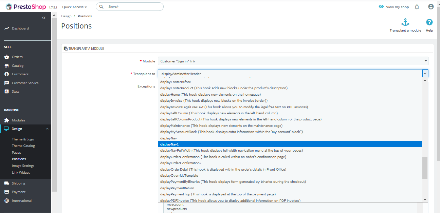Close the Transplant to dropdown arrow

coord(425,74)
